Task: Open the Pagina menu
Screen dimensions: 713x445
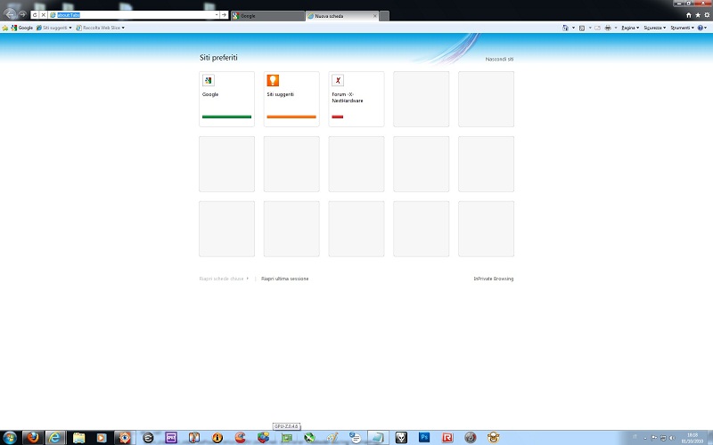Action: pyautogui.click(x=630, y=28)
